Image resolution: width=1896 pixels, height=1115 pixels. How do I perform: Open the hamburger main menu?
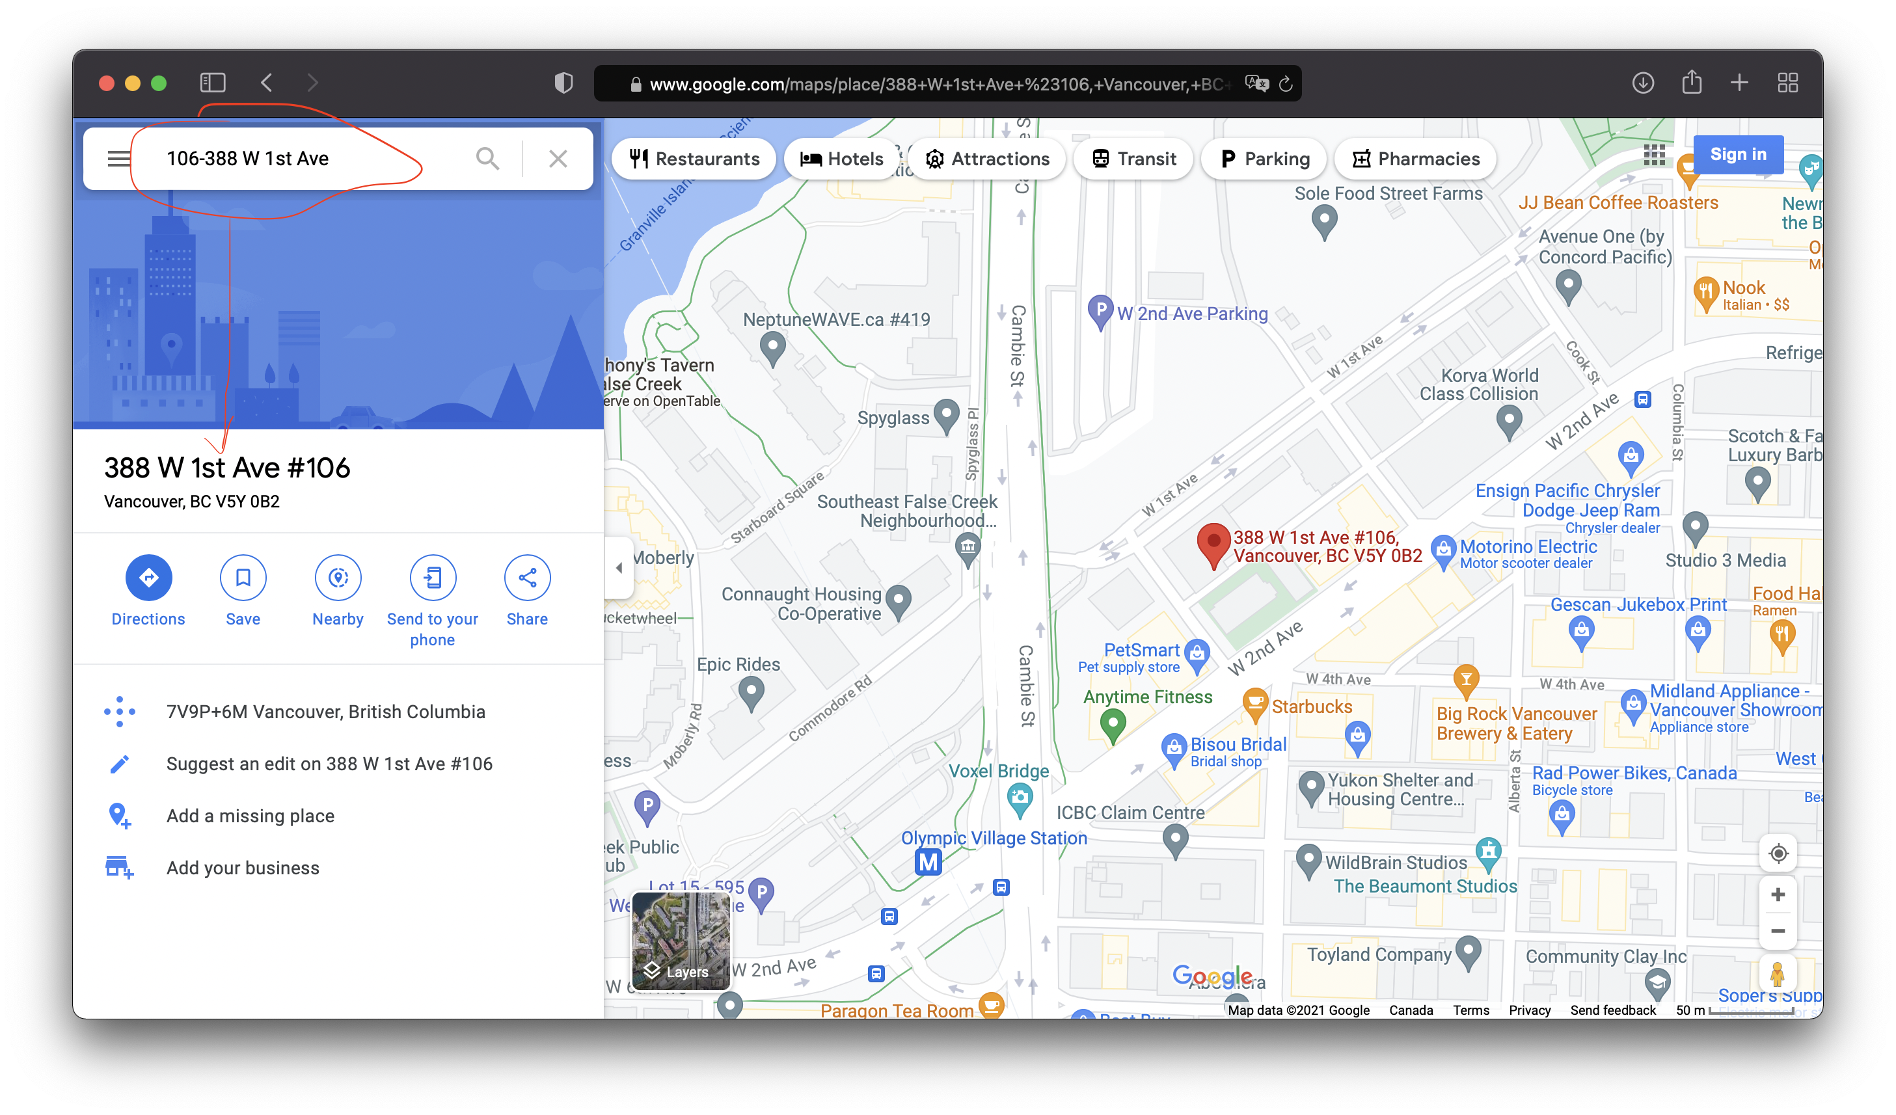[x=118, y=159]
